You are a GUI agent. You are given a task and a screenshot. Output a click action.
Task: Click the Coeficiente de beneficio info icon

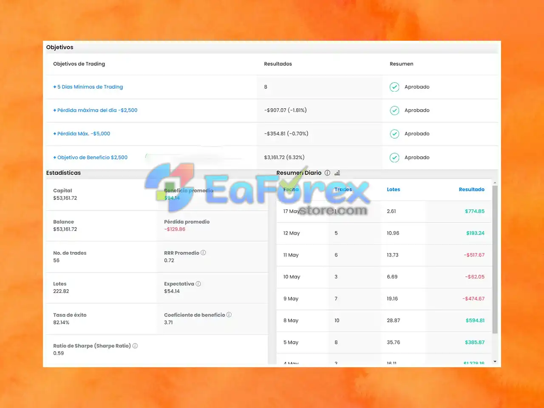(x=229, y=315)
